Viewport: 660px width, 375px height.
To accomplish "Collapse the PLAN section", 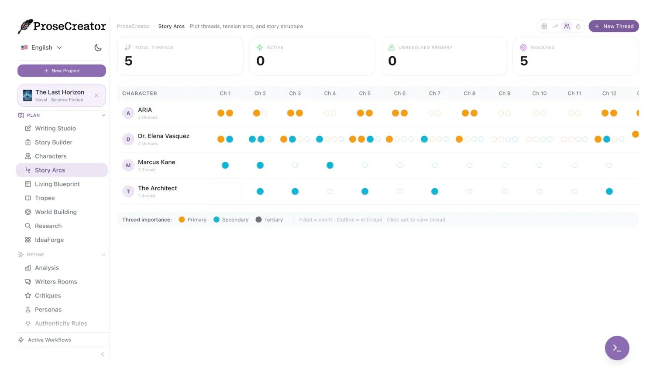I will tap(103, 115).
